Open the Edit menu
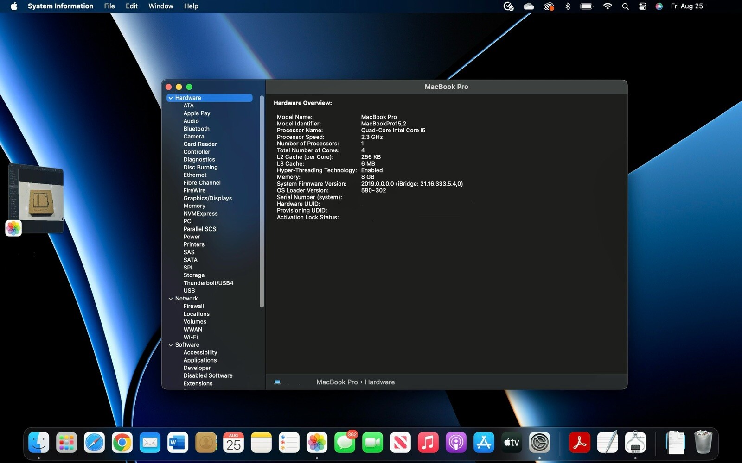Screen dimensions: 742x463 click(x=132, y=6)
